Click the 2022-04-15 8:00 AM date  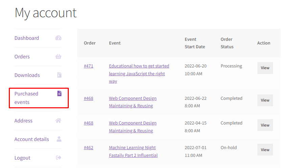tap(195, 127)
